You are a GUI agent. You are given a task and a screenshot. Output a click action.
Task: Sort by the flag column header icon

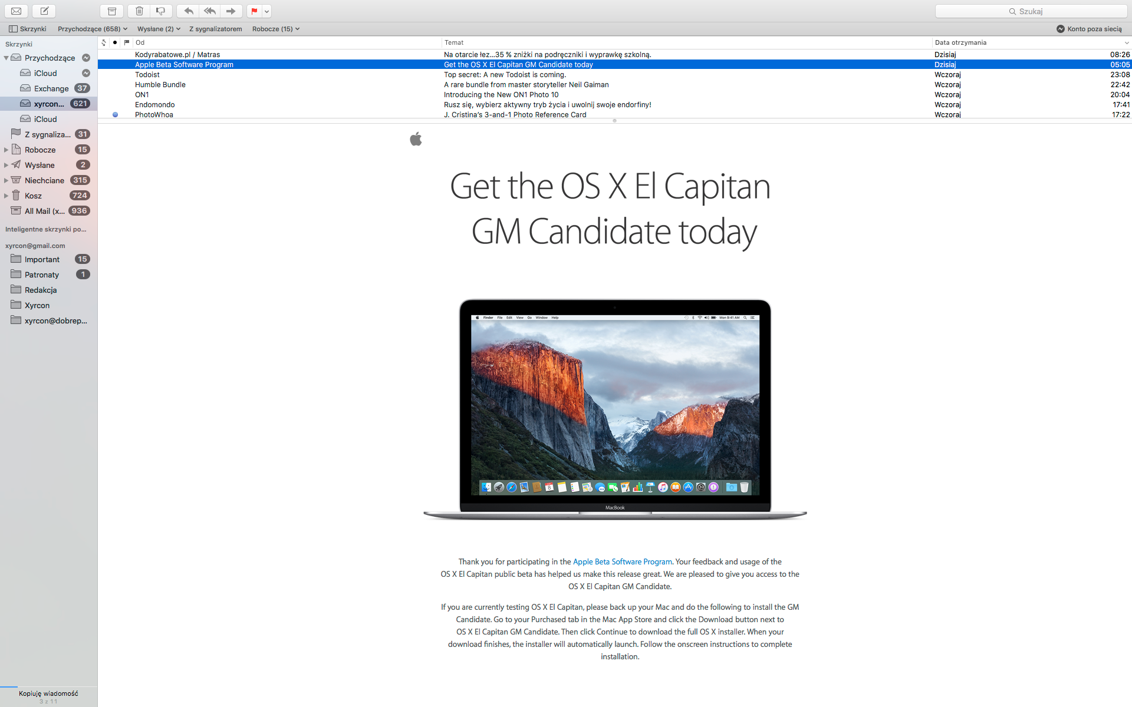point(127,42)
